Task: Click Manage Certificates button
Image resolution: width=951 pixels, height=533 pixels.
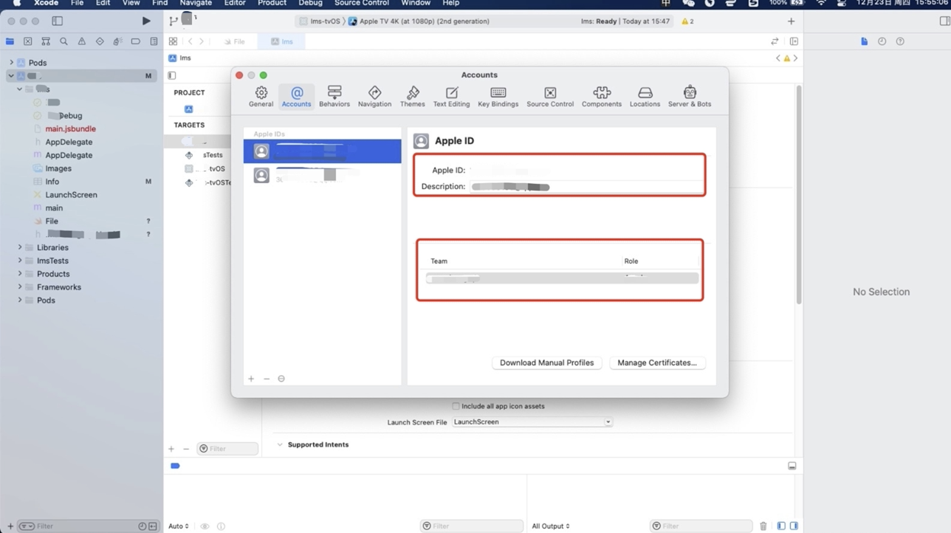Action: coord(657,362)
